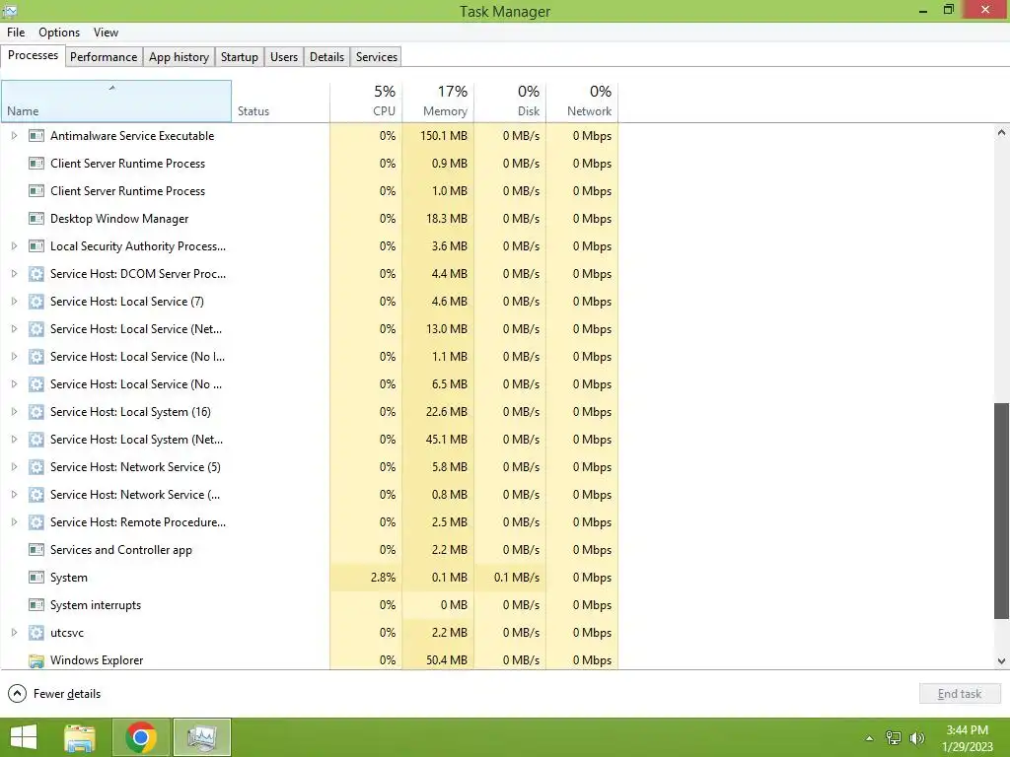Click the scrollbar down arrow
The image size is (1010, 757).
pyautogui.click(x=1001, y=661)
